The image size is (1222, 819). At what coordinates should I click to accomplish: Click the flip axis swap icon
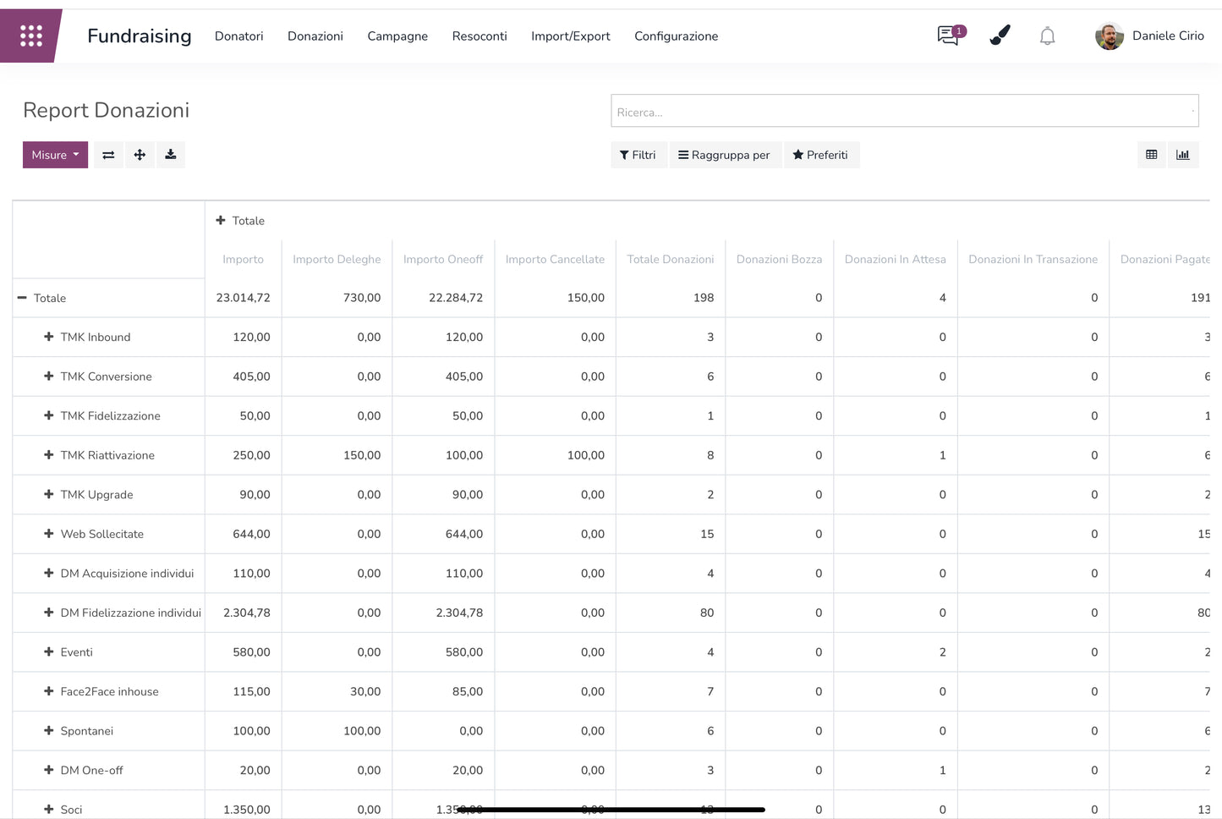[x=108, y=155]
